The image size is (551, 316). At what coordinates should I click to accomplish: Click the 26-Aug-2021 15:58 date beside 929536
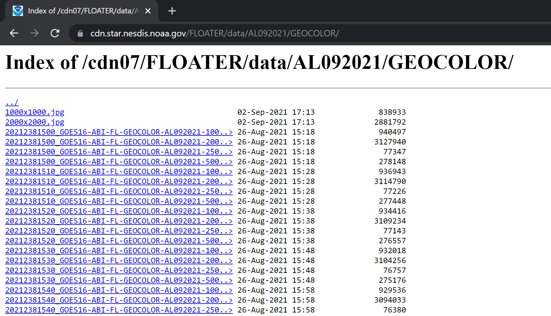[276, 290]
